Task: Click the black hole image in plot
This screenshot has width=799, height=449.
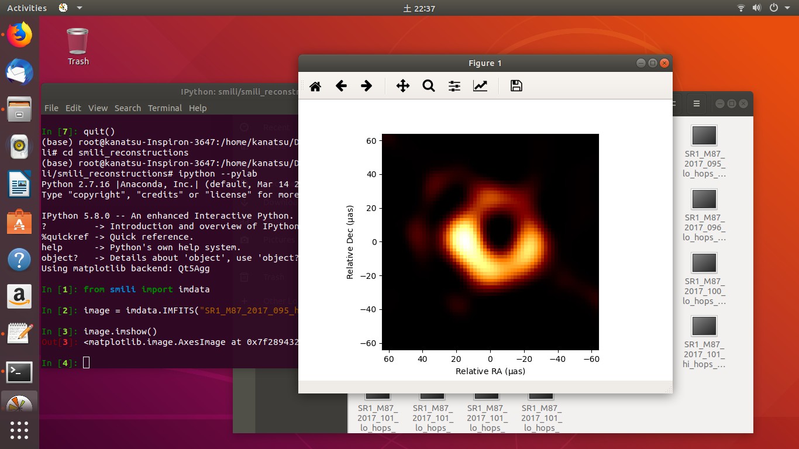Action: 490,242
